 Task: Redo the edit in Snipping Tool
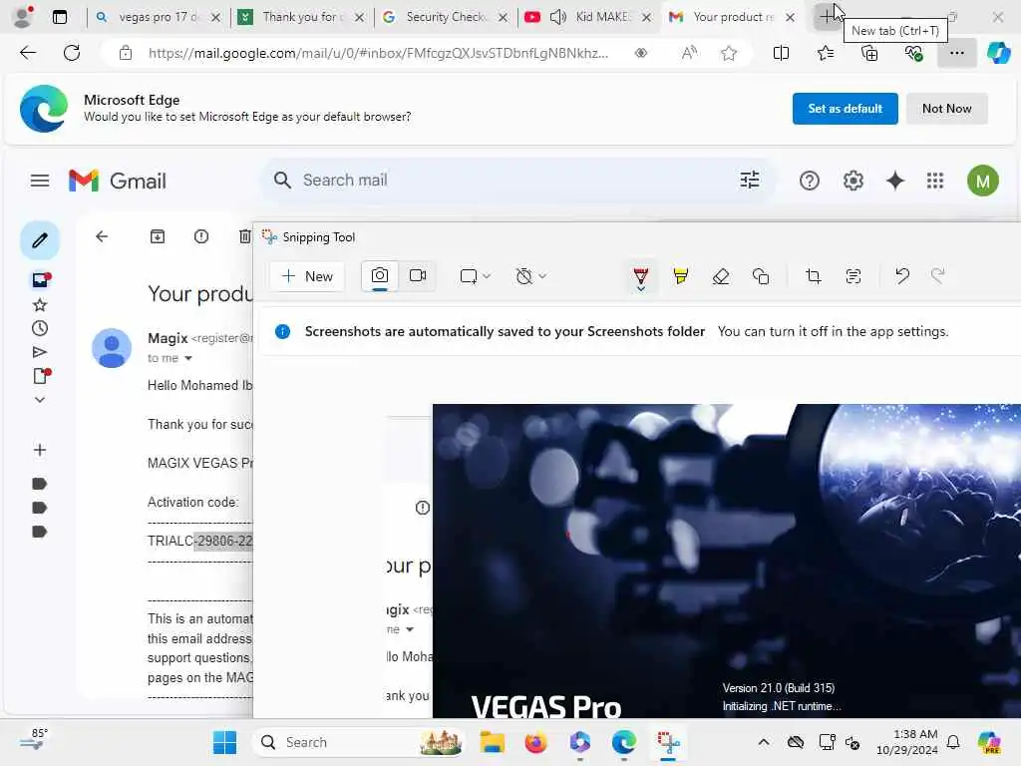[937, 276]
